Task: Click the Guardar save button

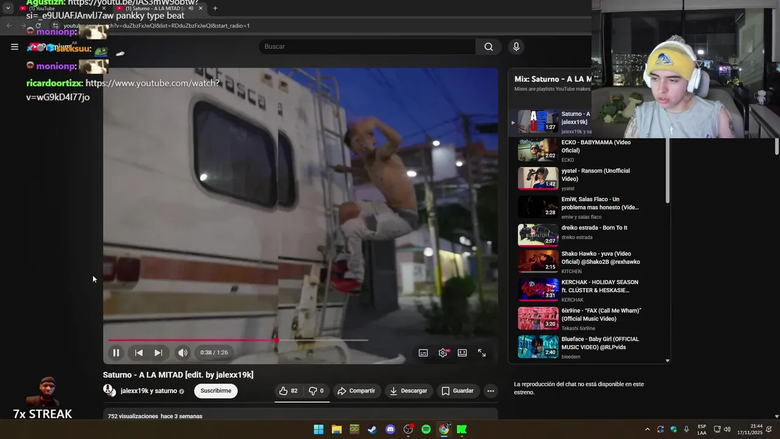Action: click(458, 391)
